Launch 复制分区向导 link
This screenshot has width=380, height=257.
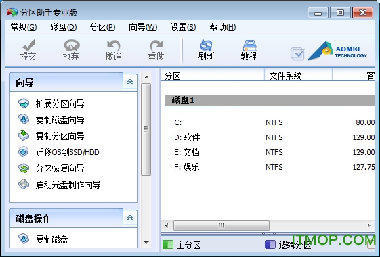tap(60, 136)
